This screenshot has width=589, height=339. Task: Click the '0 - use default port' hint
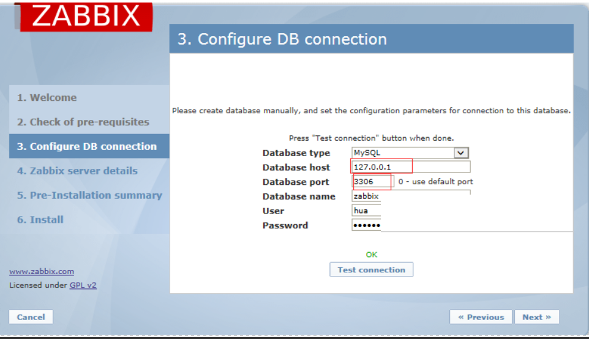(435, 182)
